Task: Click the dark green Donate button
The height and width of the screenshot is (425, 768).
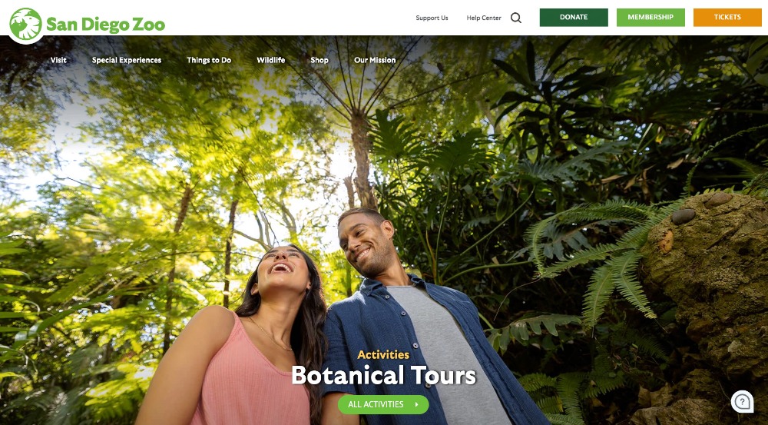Action: 574,17
